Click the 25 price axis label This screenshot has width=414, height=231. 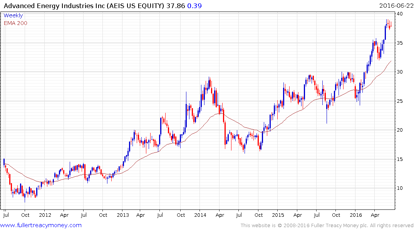point(400,101)
